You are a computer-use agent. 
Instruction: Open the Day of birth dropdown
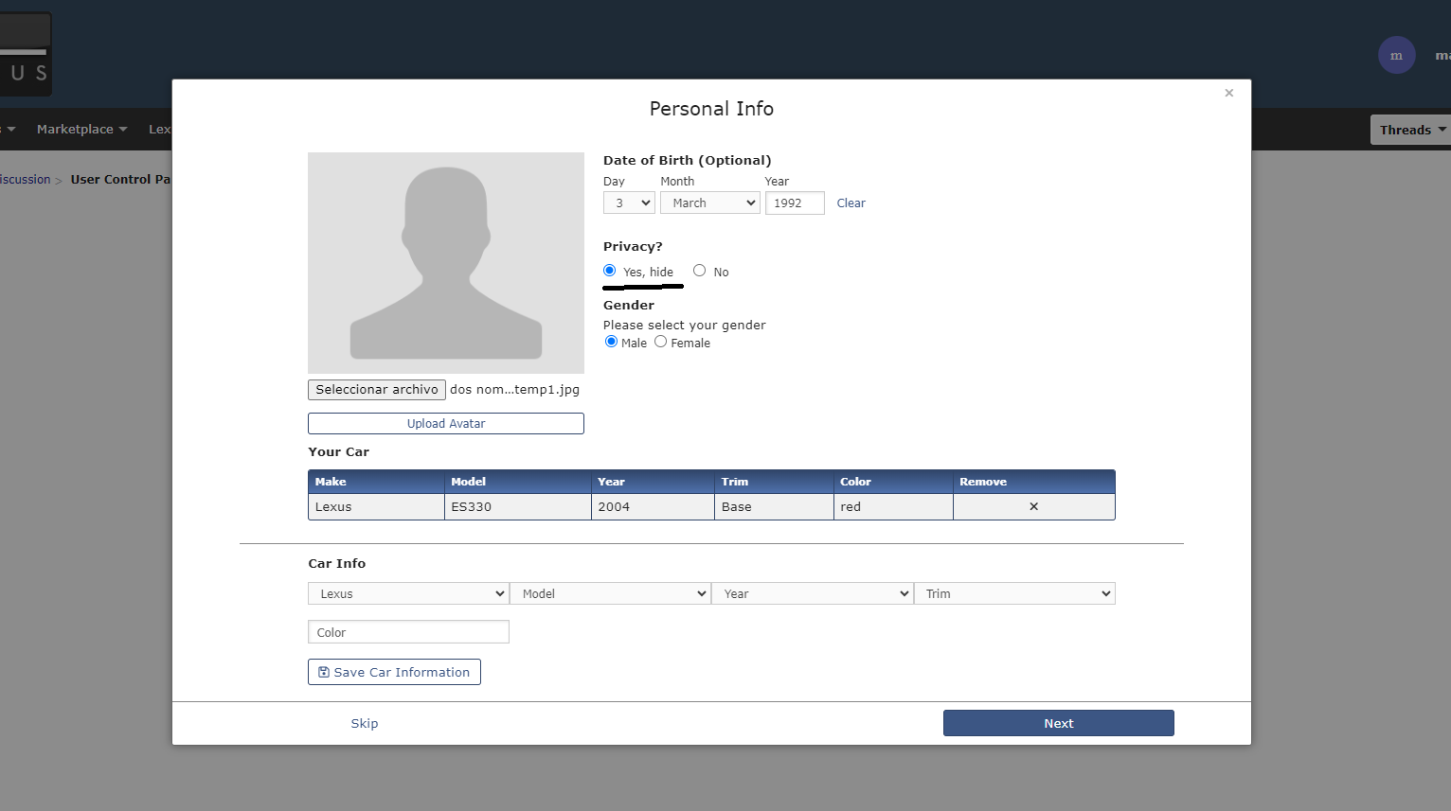click(629, 203)
